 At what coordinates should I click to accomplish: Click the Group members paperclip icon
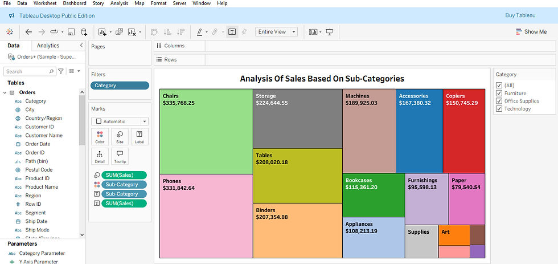click(215, 32)
